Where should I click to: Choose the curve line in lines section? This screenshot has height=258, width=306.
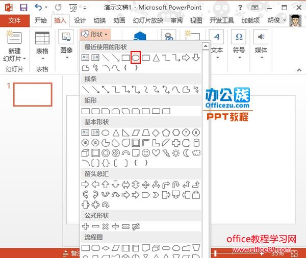pyautogui.click(x=176, y=89)
